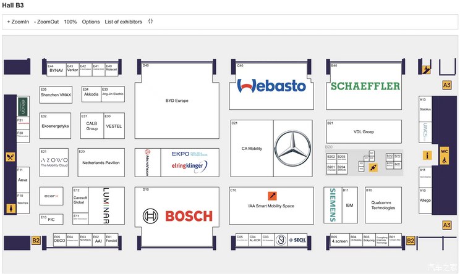Click the Webasto booth logo
Image resolution: width=460 pixels, height=274 pixels.
point(271,86)
